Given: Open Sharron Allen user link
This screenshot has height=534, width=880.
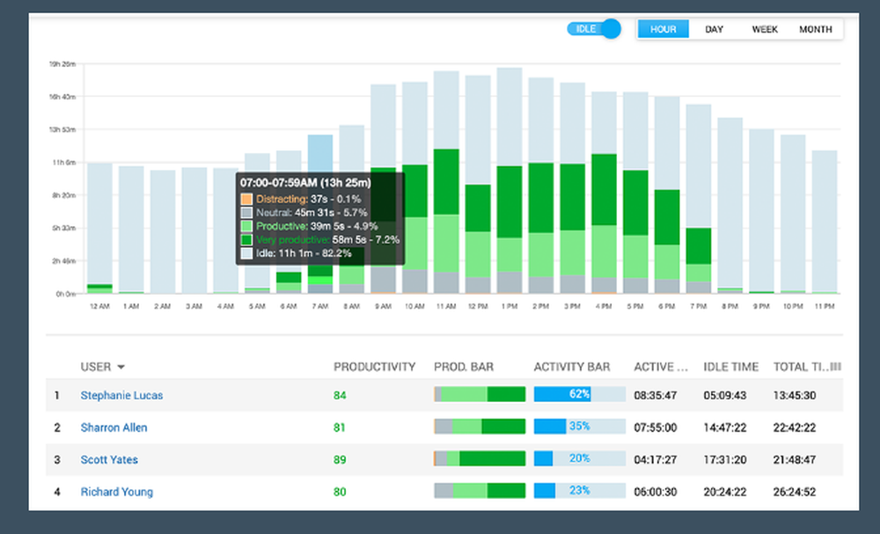Looking at the screenshot, I should pyautogui.click(x=114, y=428).
